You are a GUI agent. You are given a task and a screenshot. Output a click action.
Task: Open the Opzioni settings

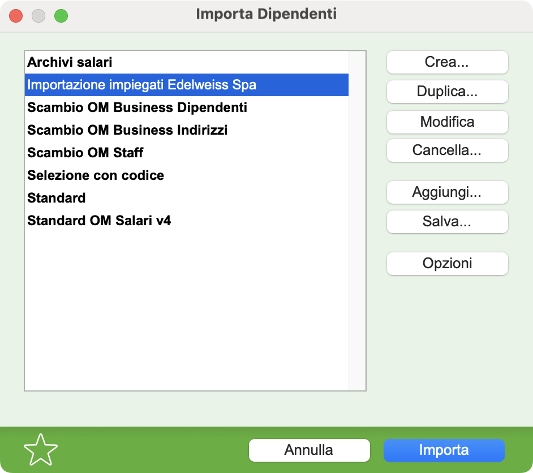448,263
